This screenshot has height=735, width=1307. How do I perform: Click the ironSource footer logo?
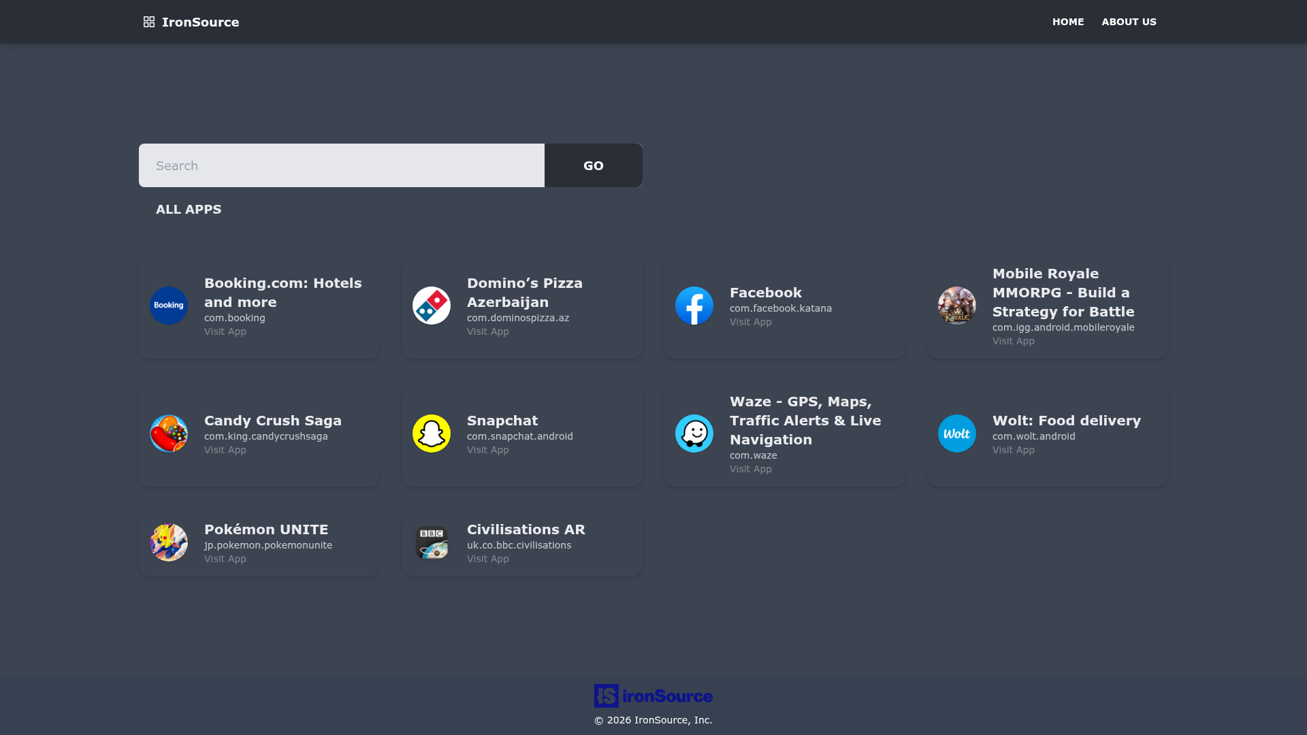[x=653, y=696]
